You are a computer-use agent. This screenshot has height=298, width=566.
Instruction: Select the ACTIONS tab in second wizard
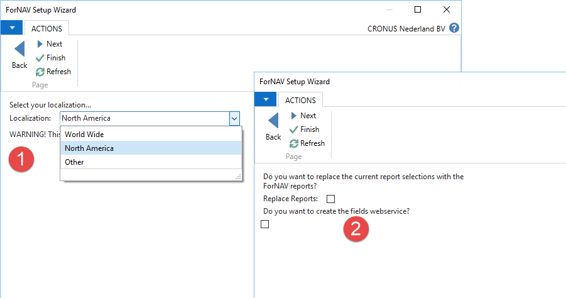pos(300,100)
